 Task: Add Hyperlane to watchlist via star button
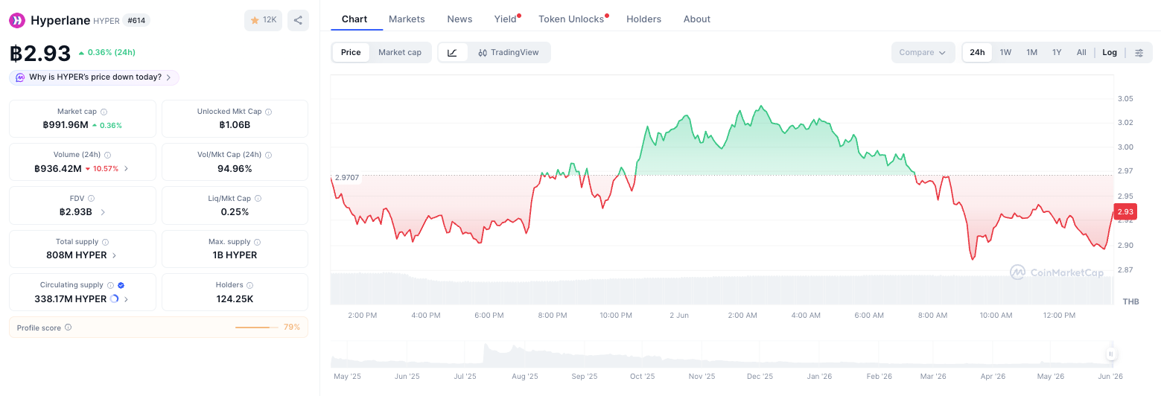pyautogui.click(x=263, y=20)
